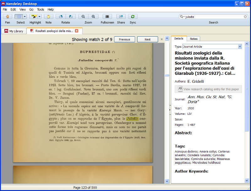Clear the julodis search text
251x191 pixels.
coord(245,17)
